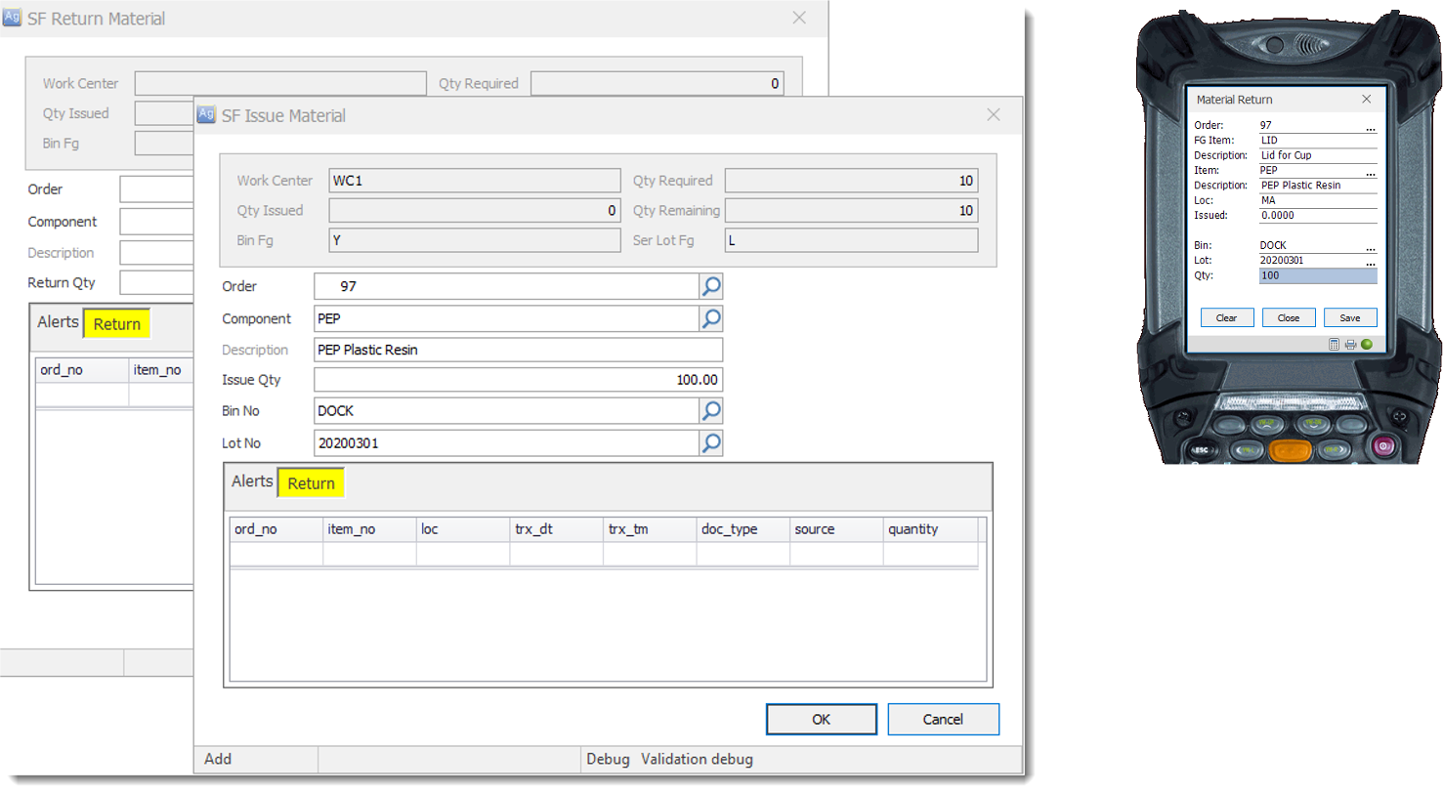Open the Bin No lookup magnifier
Viewport: 1443px width, 793px height.
point(711,411)
